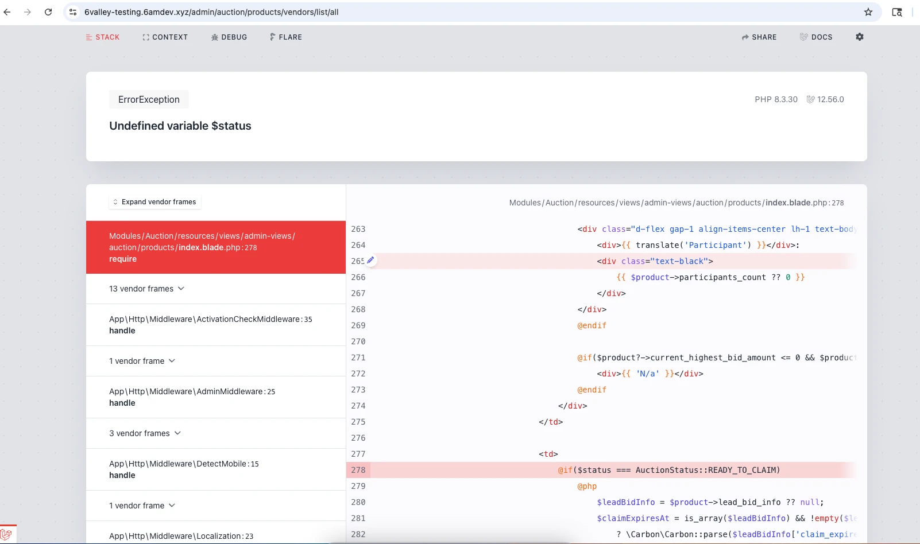The width and height of the screenshot is (920, 544).
Task: Click the ErrorException label
Action: 149,99
